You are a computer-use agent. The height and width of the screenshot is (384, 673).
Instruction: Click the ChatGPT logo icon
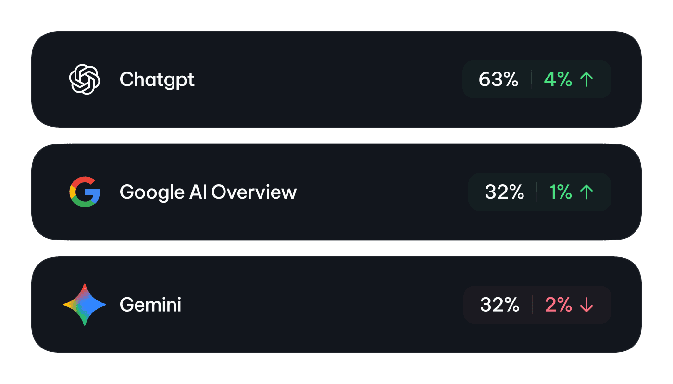85,79
